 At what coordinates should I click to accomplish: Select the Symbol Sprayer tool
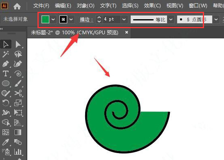(6, 152)
